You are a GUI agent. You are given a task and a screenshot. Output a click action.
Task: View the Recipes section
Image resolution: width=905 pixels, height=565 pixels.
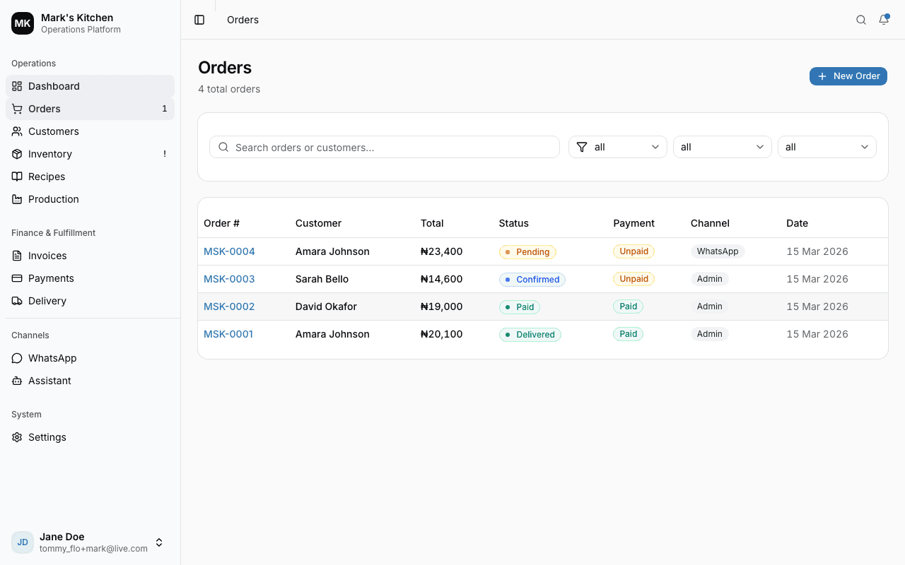coord(47,176)
